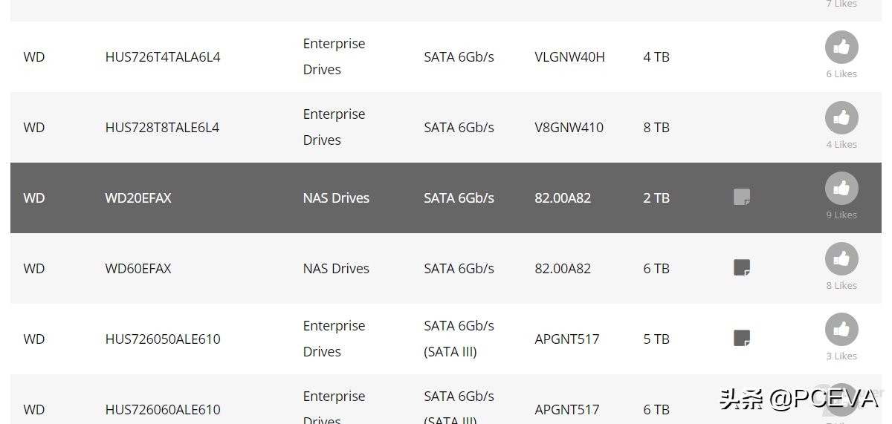This screenshot has height=424, width=892.
Task: Select the WD20EFAX model name
Action: coord(138,198)
